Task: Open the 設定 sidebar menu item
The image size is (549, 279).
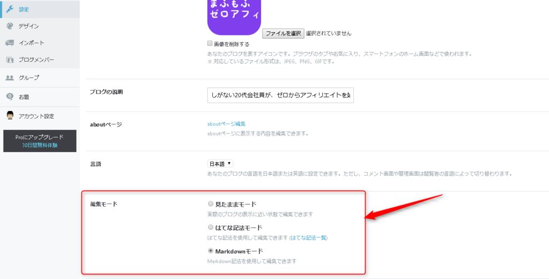Action: tap(40, 9)
